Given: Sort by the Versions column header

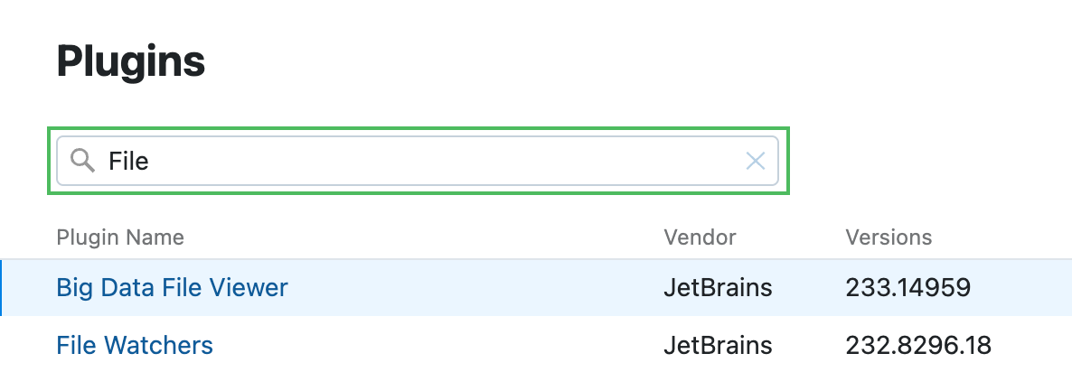Looking at the screenshot, I should point(888,237).
